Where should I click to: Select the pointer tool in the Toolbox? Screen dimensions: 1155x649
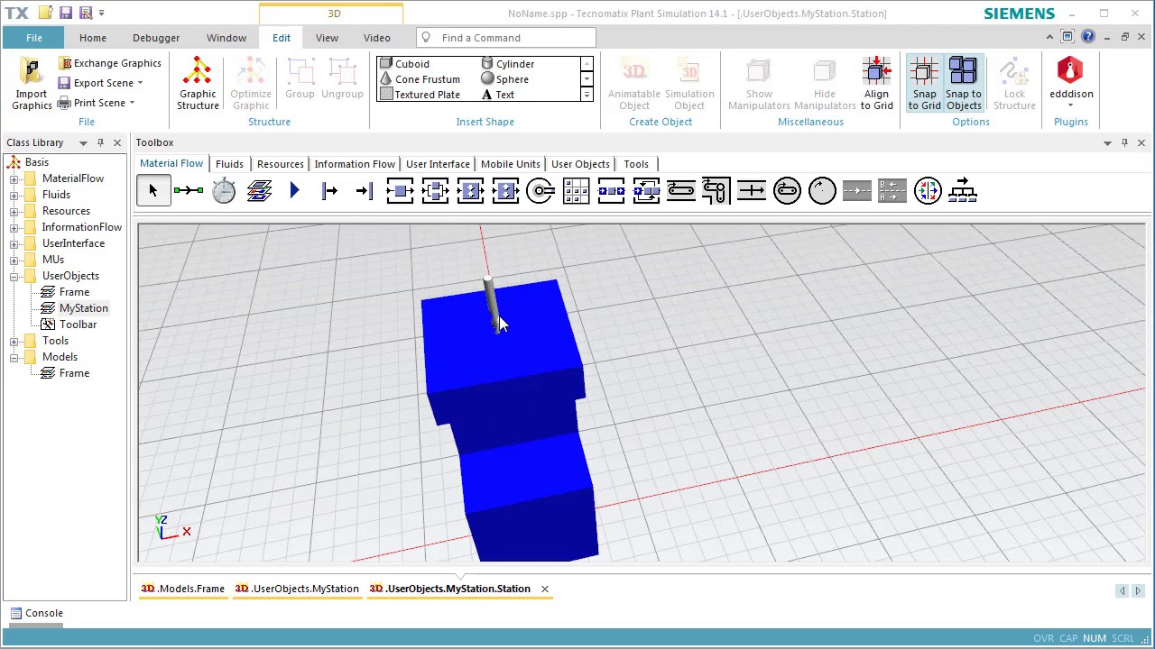(x=153, y=190)
